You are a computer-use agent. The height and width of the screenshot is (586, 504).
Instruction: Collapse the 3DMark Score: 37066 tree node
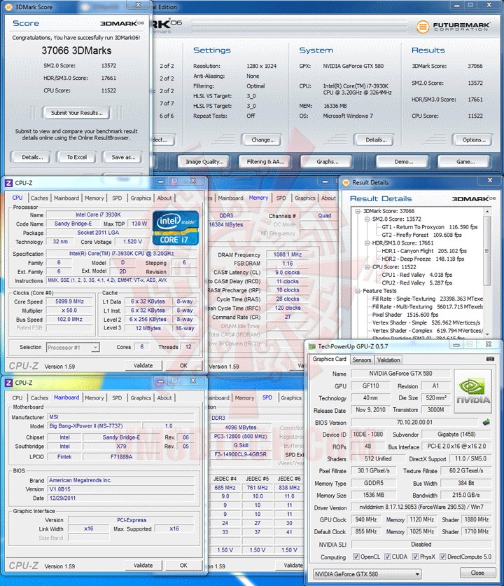(x=358, y=211)
